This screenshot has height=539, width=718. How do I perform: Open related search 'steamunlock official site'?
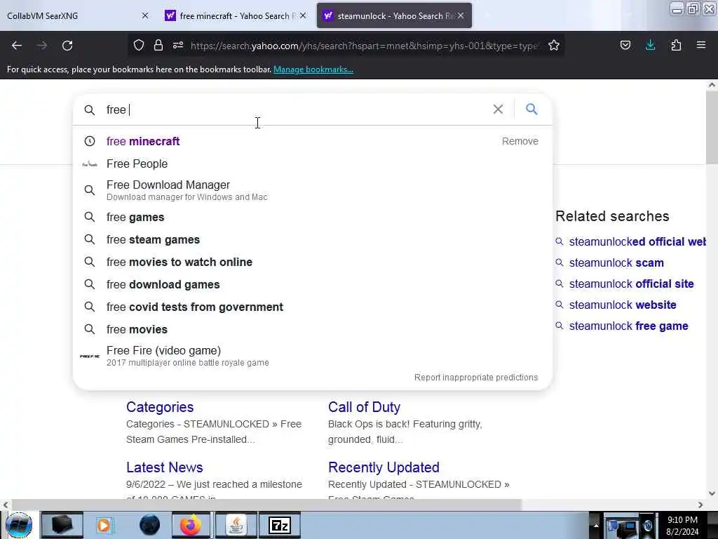coord(632,284)
